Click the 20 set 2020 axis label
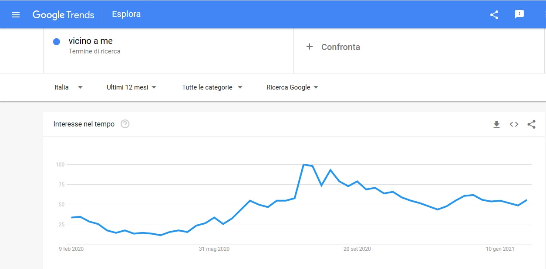The width and height of the screenshot is (546, 269). [357, 249]
